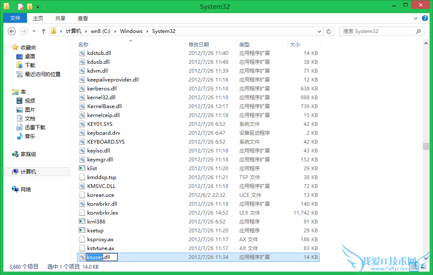Click wn8 (C:) in address breadcrumb
This screenshot has width=433, height=275.
(x=101, y=31)
